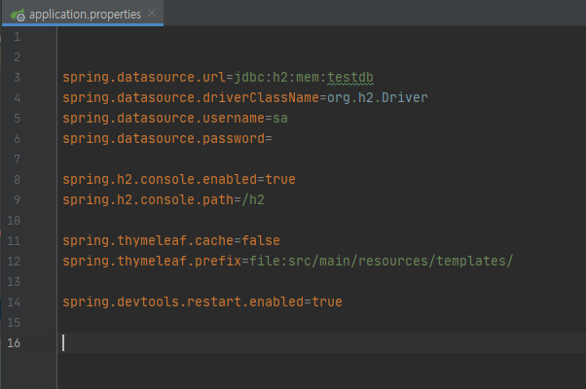
Task: Click the /h2 console path value
Action: 253,200
